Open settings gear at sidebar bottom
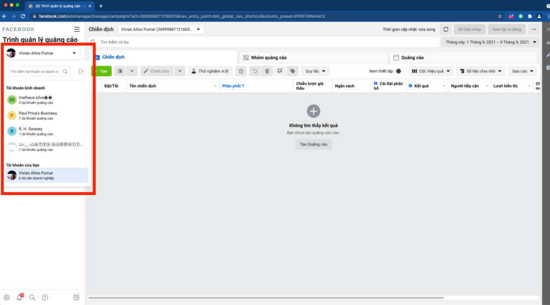 point(6,297)
